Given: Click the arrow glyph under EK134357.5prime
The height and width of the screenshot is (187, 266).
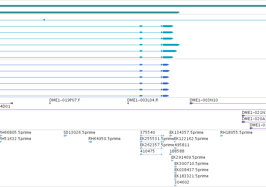Looking at the screenshot, I should 171,136.
